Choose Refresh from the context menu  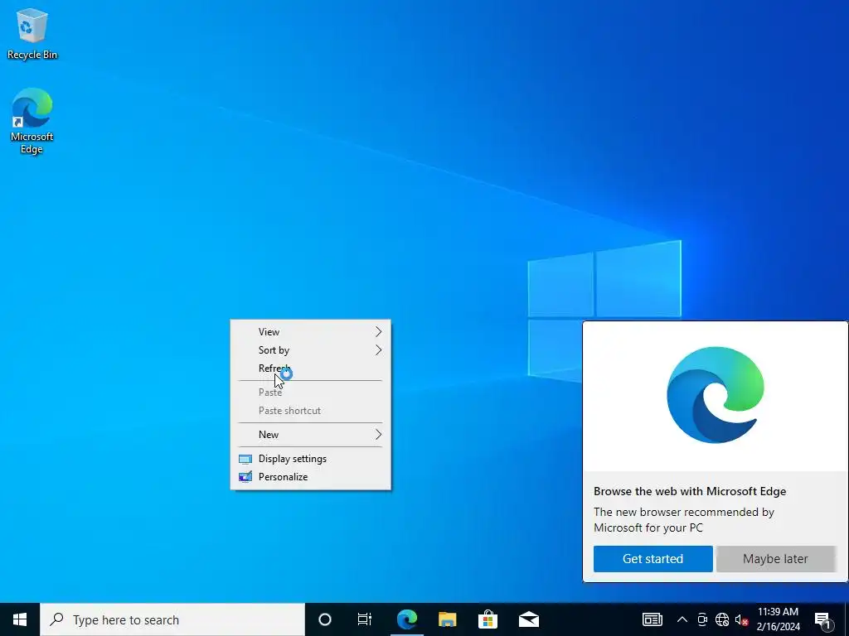310,369
